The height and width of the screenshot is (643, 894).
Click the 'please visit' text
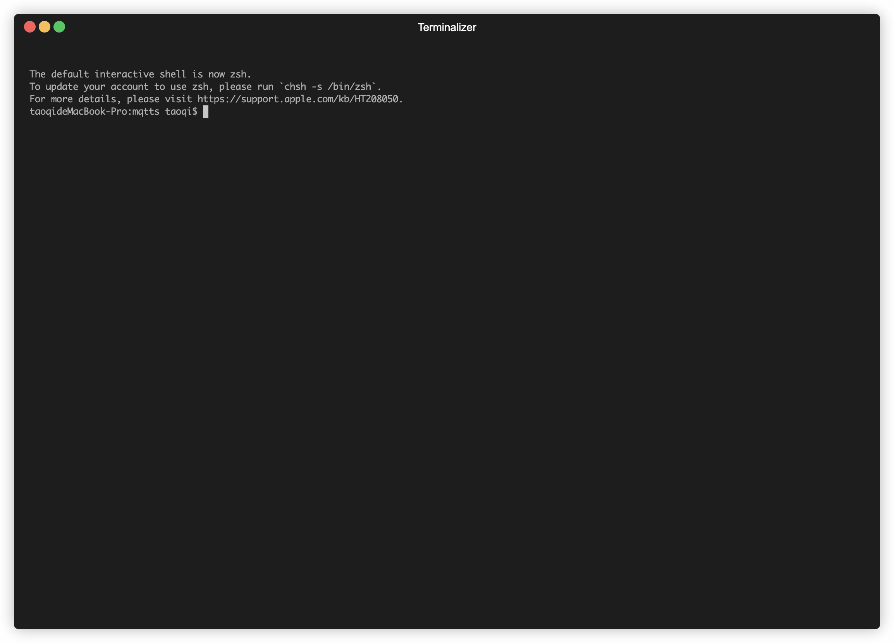pos(159,99)
